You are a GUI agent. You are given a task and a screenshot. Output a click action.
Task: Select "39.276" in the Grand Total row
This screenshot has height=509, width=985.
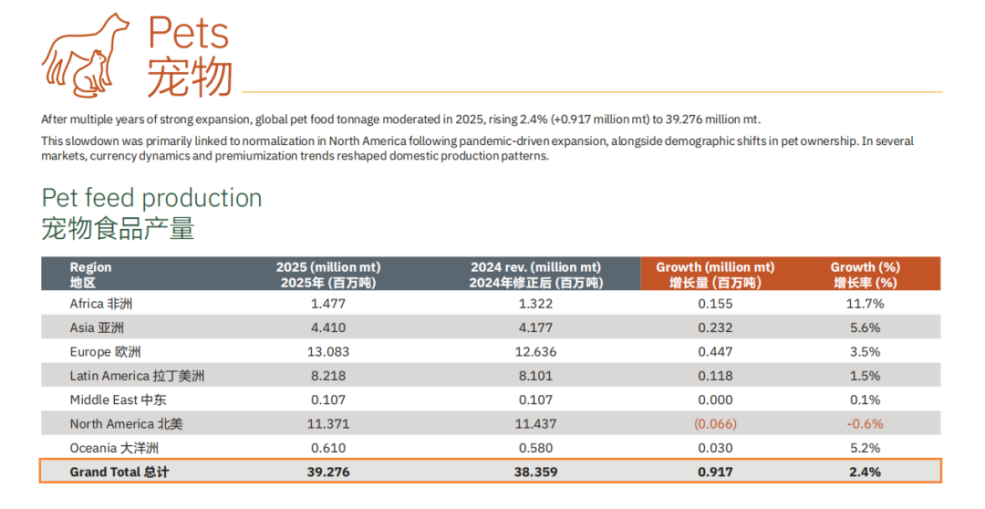click(328, 472)
